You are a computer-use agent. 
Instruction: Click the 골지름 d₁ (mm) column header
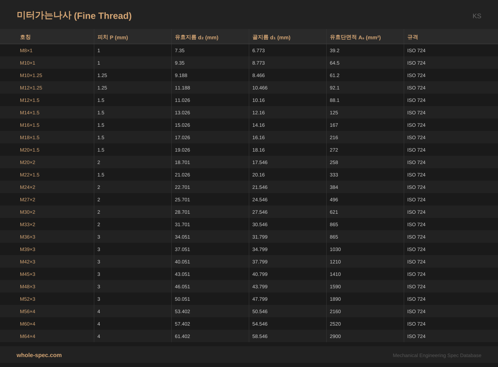[271, 37]
